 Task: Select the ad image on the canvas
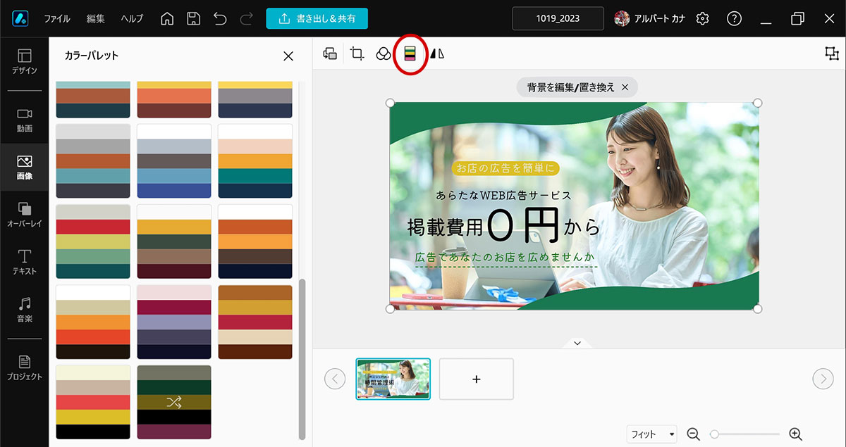[x=574, y=206]
